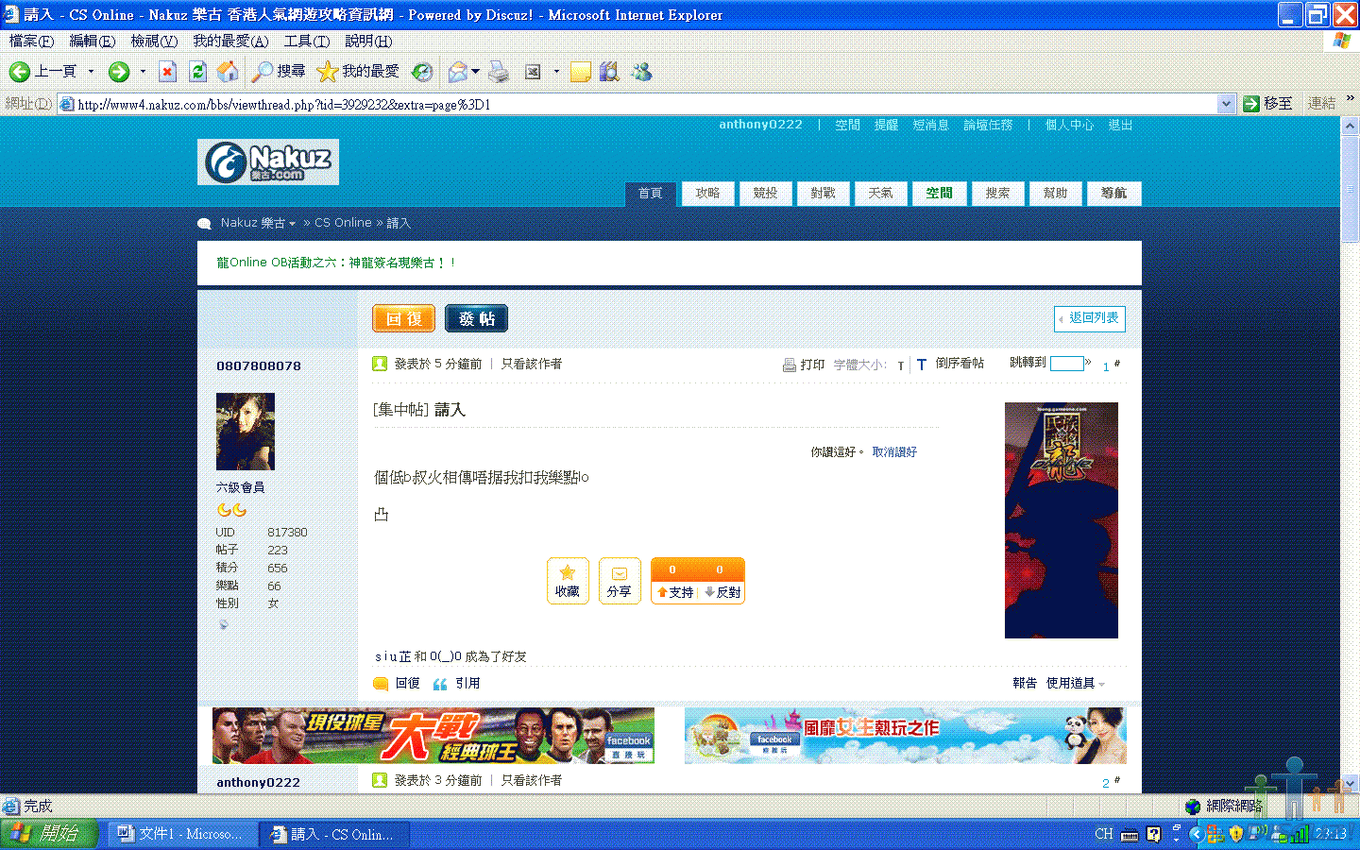Click the Windows 開始 Start button
The image size is (1360, 850).
(x=49, y=834)
